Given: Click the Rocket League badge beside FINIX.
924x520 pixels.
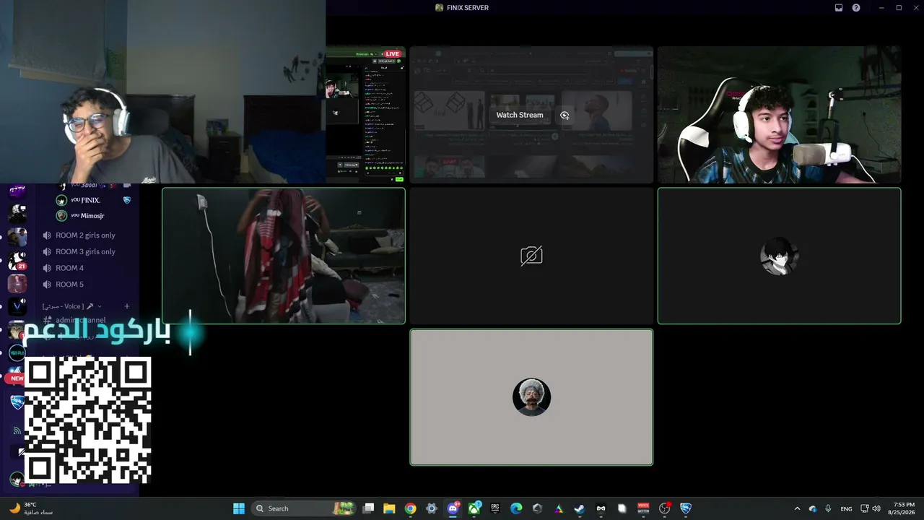Looking at the screenshot, I should click(127, 200).
